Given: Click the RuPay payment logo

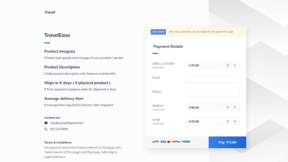Looking at the screenshot, I should coord(176,142).
